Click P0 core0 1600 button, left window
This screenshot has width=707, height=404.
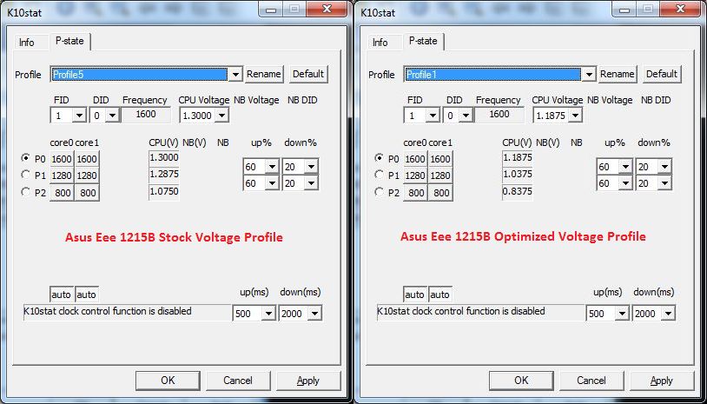click(62, 159)
